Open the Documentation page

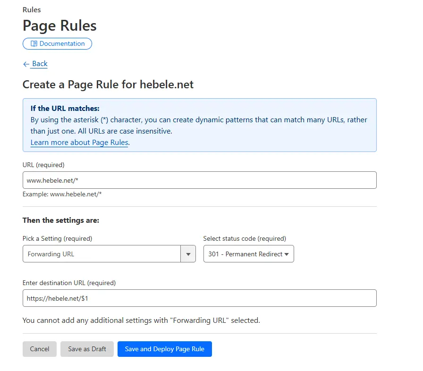coord(57,43)
